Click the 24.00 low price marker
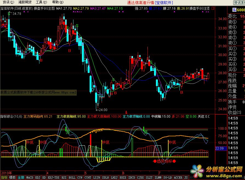 click(103, 110)
